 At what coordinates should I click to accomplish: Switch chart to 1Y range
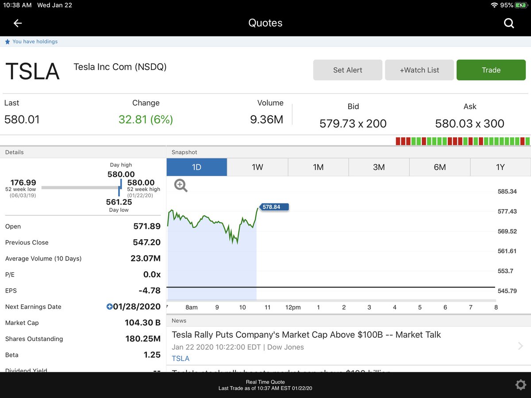coord(500,167)
